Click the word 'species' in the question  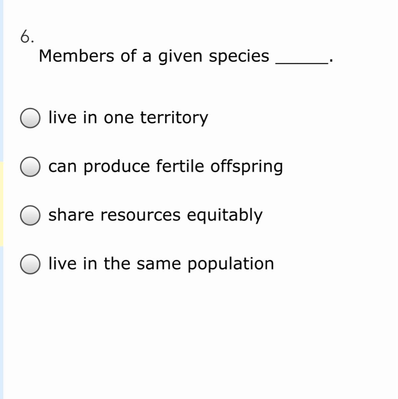[x=239, y=57]
